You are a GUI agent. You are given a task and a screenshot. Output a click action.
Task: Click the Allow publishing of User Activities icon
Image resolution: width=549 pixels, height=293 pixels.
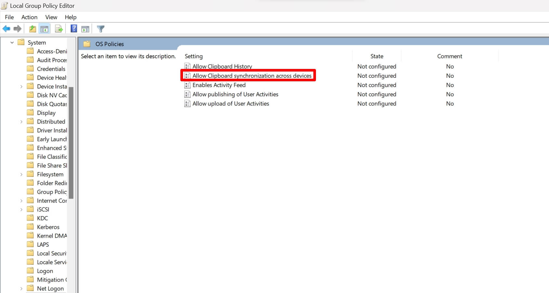188,94
